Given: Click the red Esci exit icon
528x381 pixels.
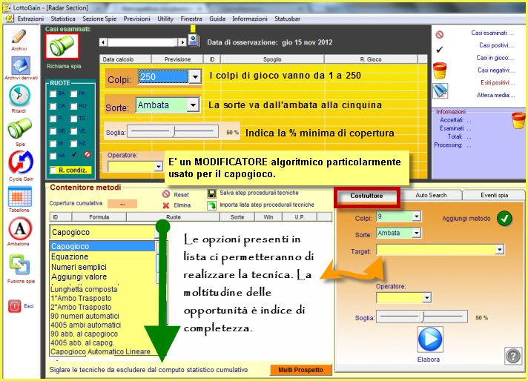Looking at the screenshot, I should pos(15,306).
